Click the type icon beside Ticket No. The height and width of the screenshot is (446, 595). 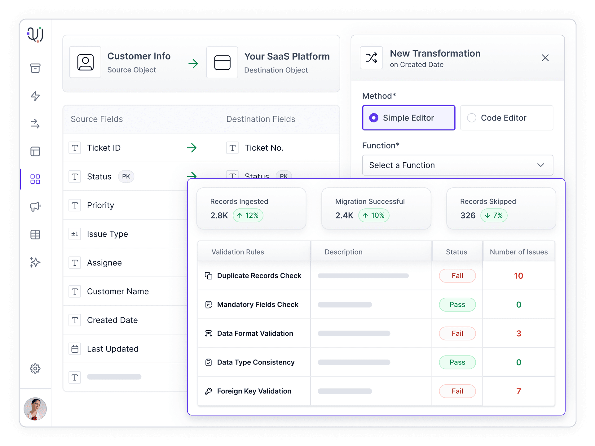point(232,148)
